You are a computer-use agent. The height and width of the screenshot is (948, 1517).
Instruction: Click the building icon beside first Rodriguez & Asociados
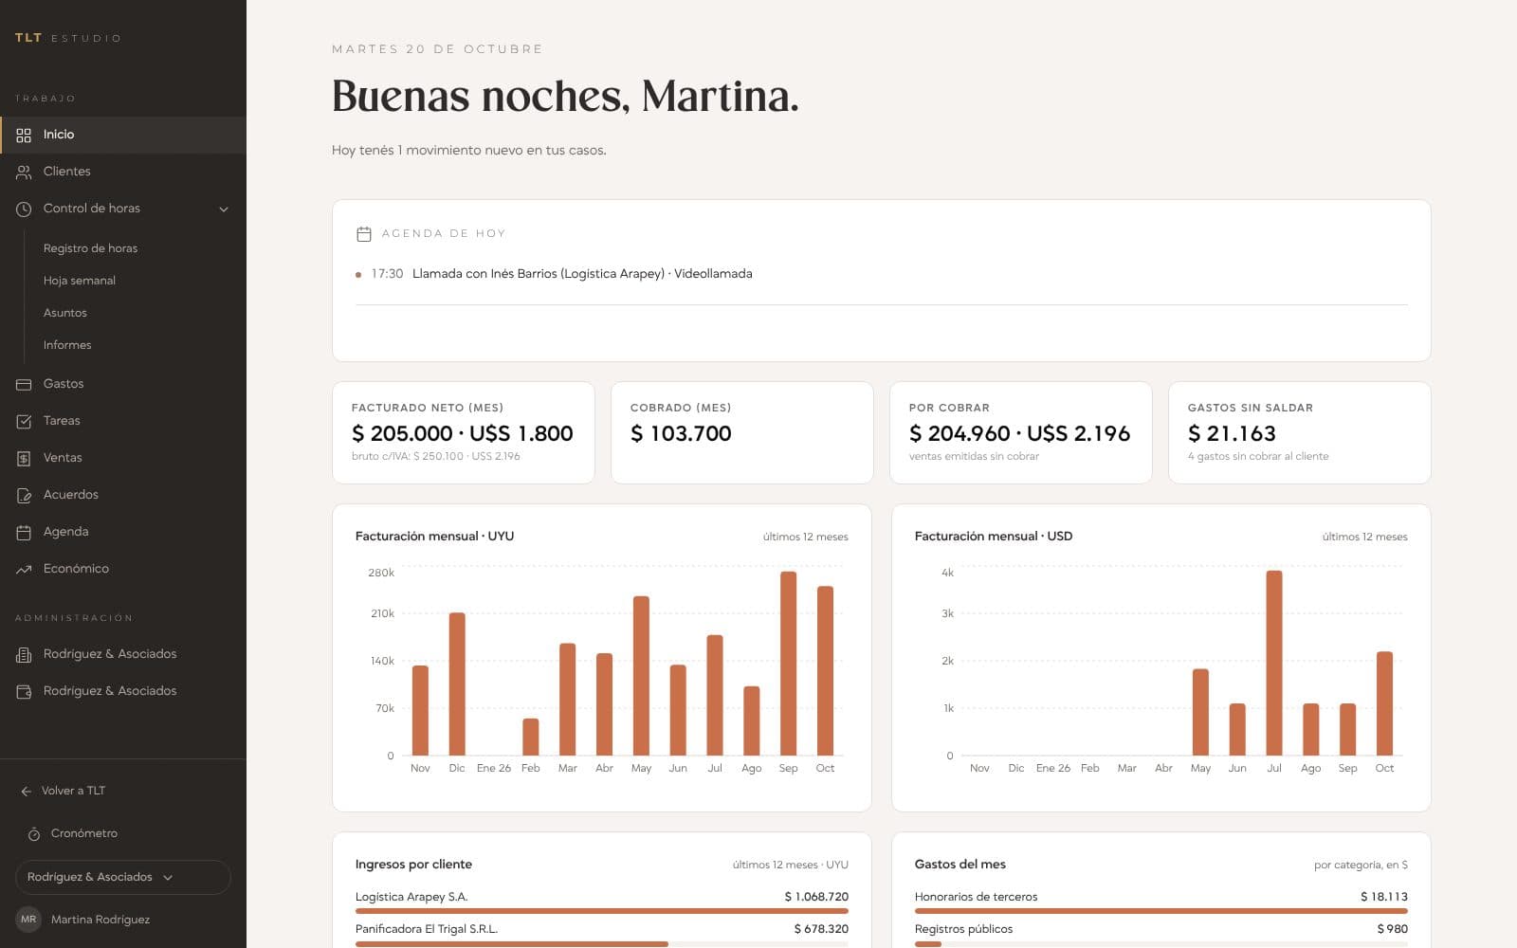tap(24, 654)
